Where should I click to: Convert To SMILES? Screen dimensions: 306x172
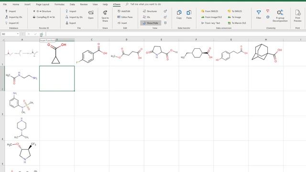235,11
